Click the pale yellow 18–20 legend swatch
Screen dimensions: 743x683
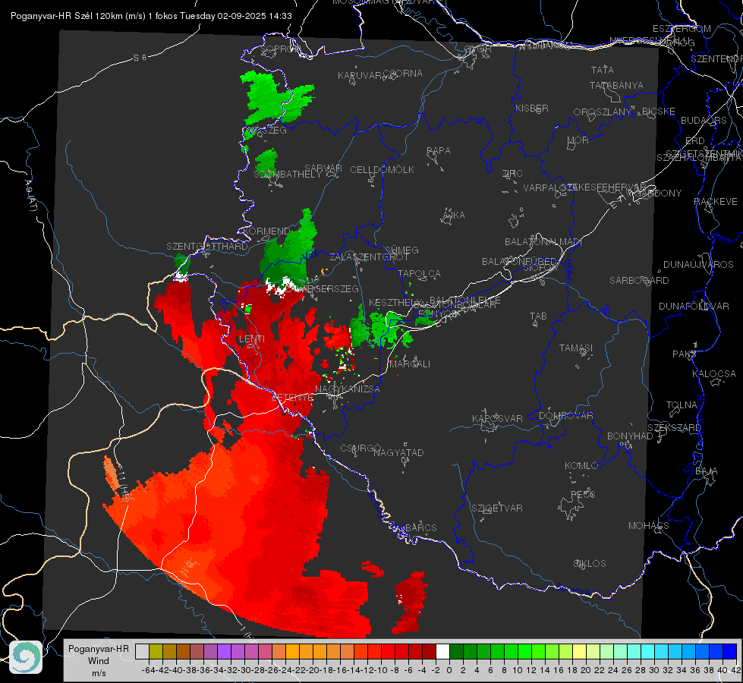tap(580, 652)
